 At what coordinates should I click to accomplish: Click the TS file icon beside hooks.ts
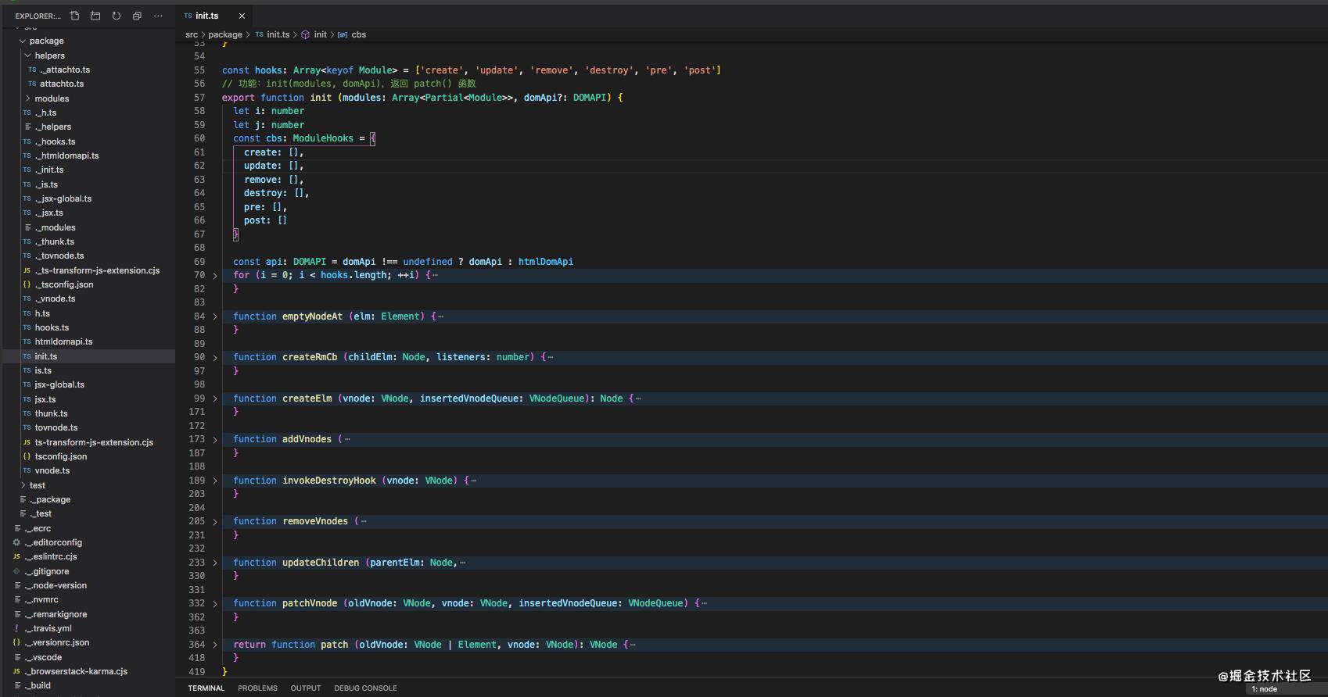coord(27,327)
